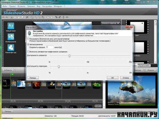
Task: Click the Новая фигура icon
Action: coord(11,48)
